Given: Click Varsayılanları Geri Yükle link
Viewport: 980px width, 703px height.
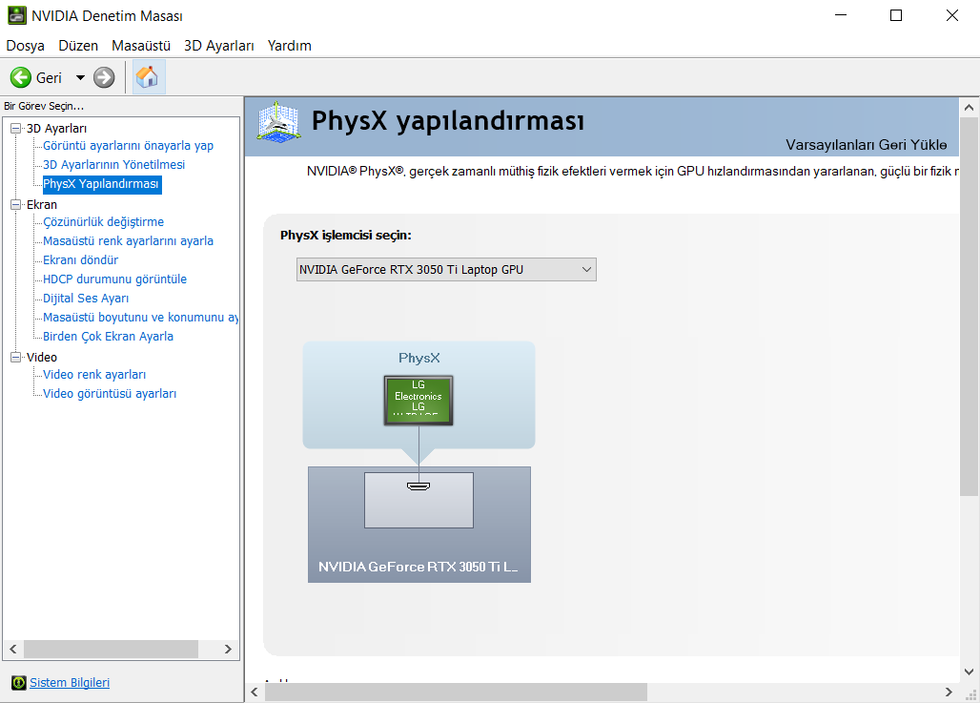Looking at the screenshot, I should [x=867, y=144].
